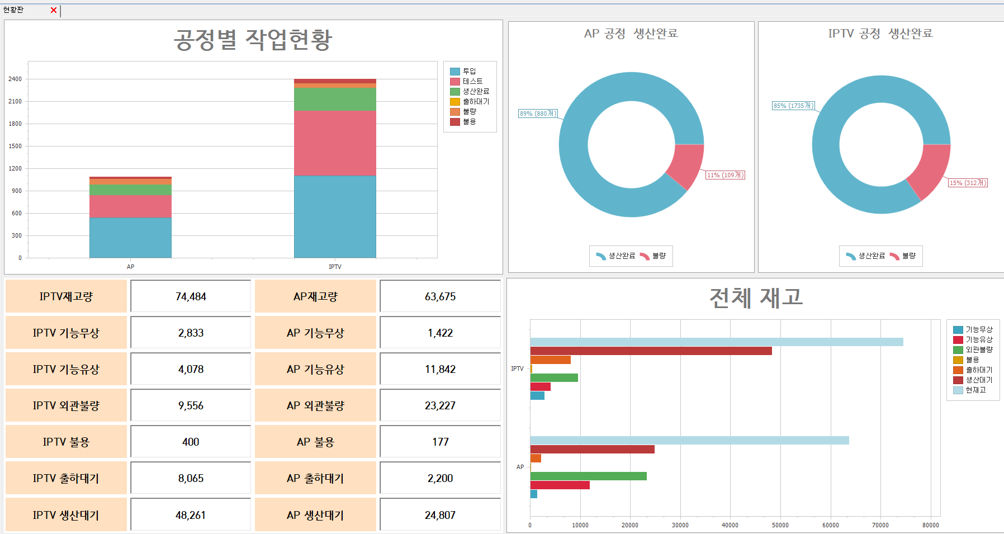Click the IPTV 기능유상 label cell
The width and height of the screenshot is (1004, 534).
pyautogui.click(x=66, y=369)
